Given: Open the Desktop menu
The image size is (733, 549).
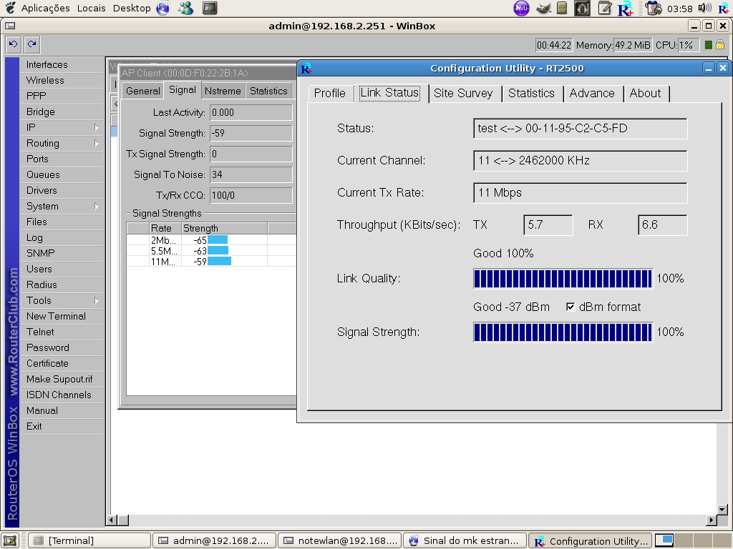Looking at the screenshot, I should point(132,8).
